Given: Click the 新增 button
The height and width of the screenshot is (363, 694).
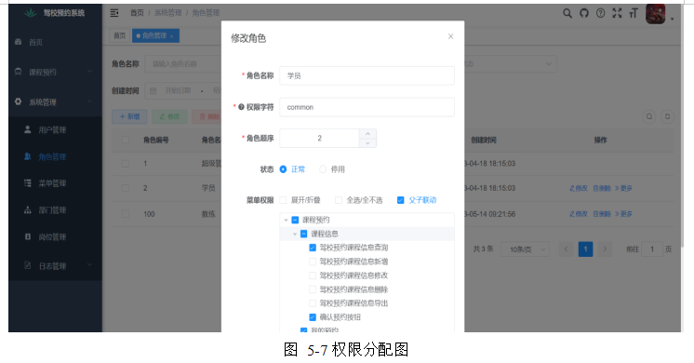Looking at the screenshot, I should point(129,116).
